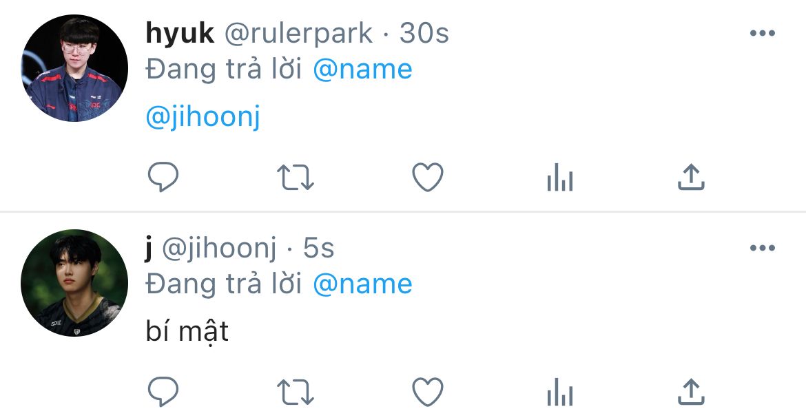
Task: Open @name link in j's reply line
Action: point(362,284)
